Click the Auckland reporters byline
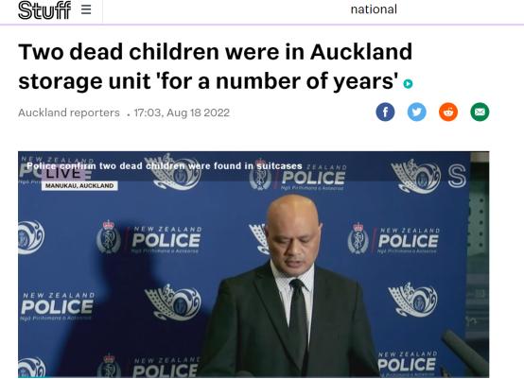 coord(69,112)
